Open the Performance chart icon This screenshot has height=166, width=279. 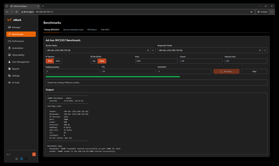[x=9, y=41]
